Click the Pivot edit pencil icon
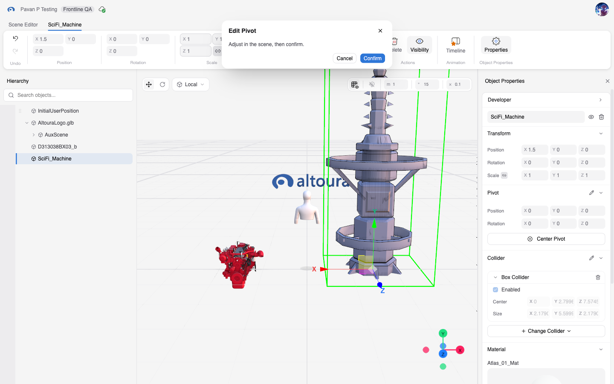Viewport: 614px width, 384px height. pyautogui.click(x=591, y=193)
